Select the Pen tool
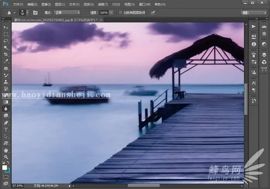Image resolution: width=270 pixels, height=189 pixels. click(6, 123)
